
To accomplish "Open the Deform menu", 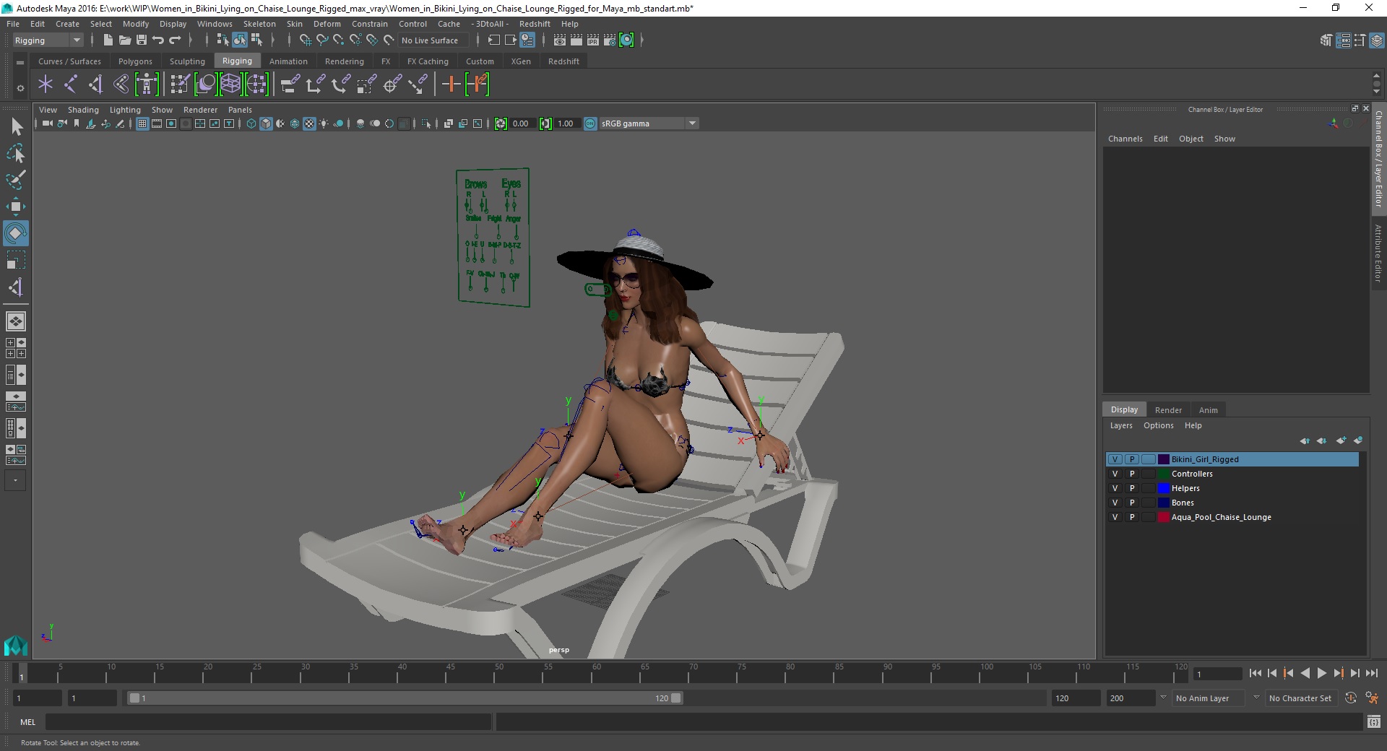I will (327, 24).
